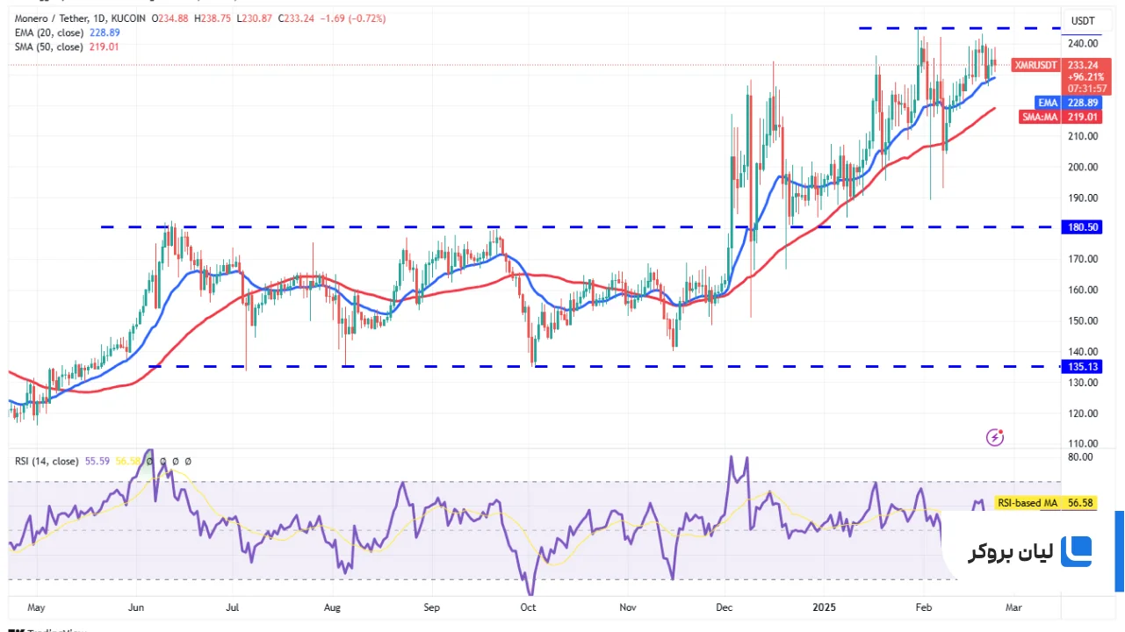The height and width of the screenshot is (632, 1125).
Task: Click the 150.00 price scale value
Action: coord(1081,321)
